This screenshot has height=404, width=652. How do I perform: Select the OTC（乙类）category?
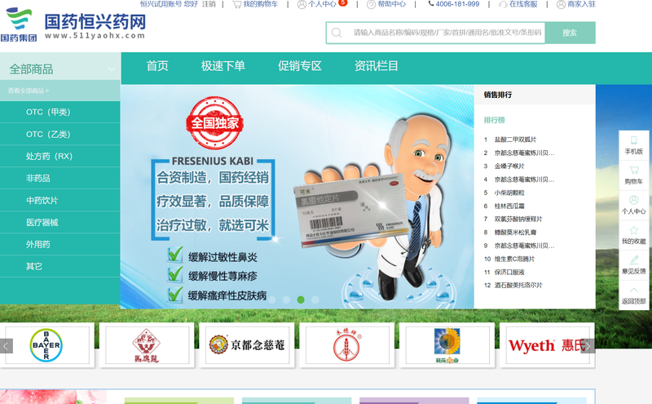pyautogui.click(x=59, y=134)
